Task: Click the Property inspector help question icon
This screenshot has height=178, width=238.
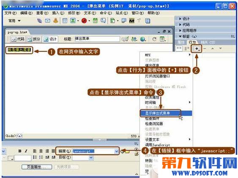Action: tap(136, 149)
